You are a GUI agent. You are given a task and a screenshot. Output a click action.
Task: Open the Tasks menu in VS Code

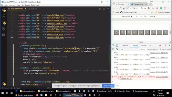coord(33,5)
